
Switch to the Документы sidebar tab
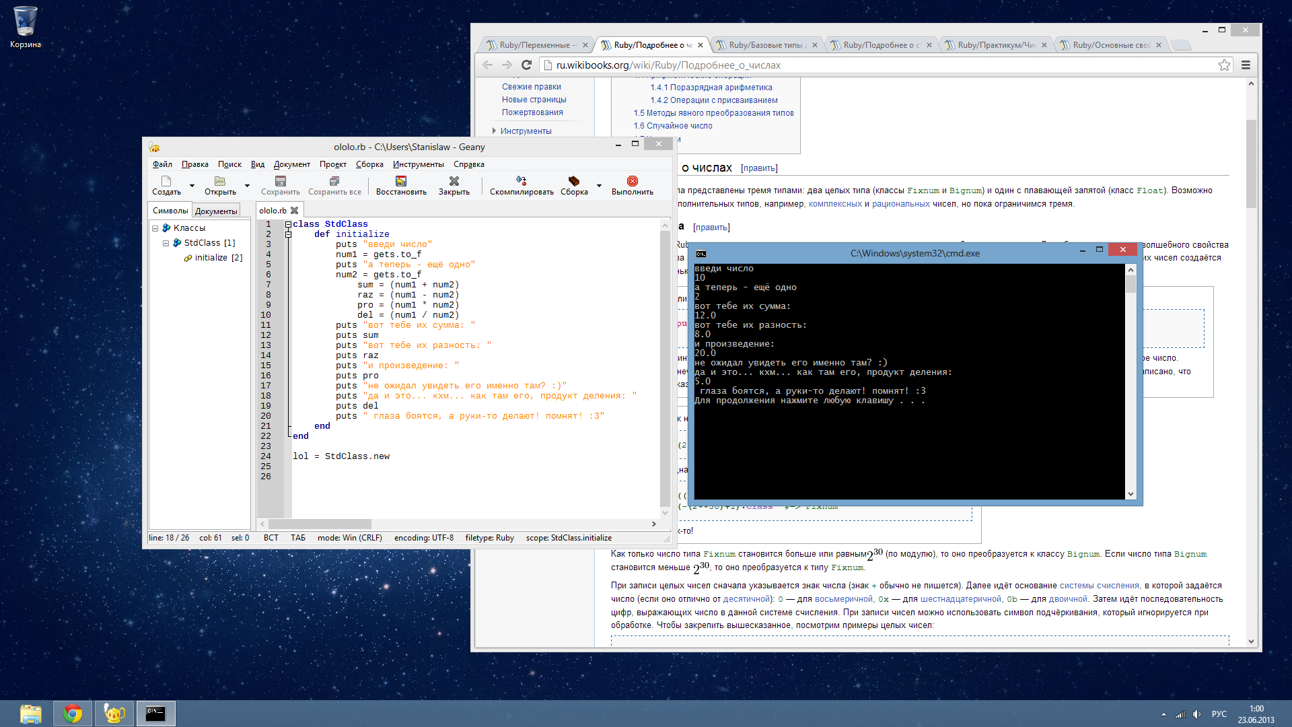coord(215,211)
